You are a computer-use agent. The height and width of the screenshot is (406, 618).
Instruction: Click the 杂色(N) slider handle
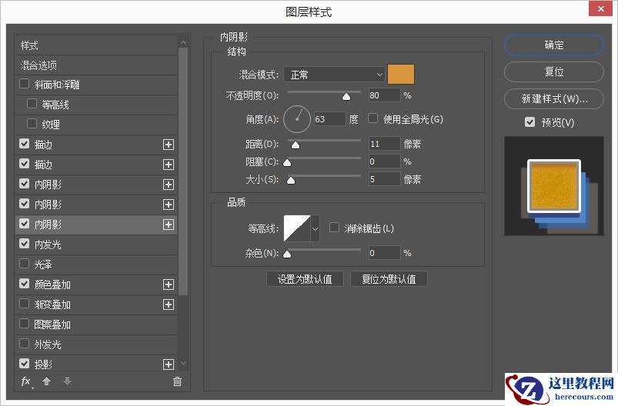pyautogui.click(x=287, y=254)
